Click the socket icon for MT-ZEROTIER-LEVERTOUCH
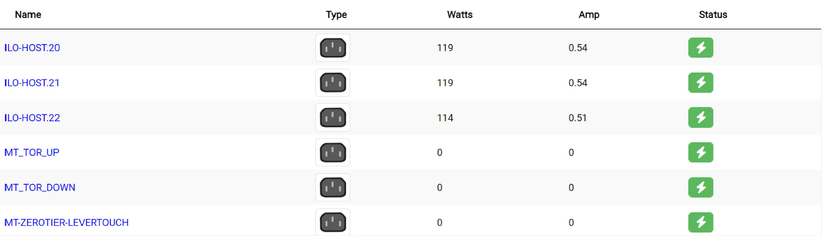The image size is (822, 236). tap(333, 222)
